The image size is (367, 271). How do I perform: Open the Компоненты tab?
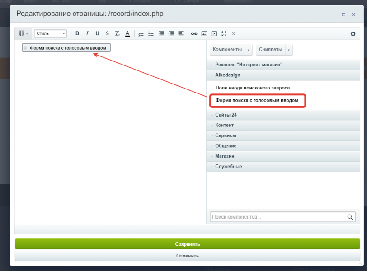(227, 49)
